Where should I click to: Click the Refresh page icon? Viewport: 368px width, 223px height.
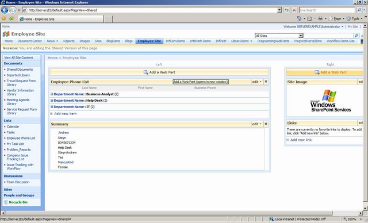[286, 10]
